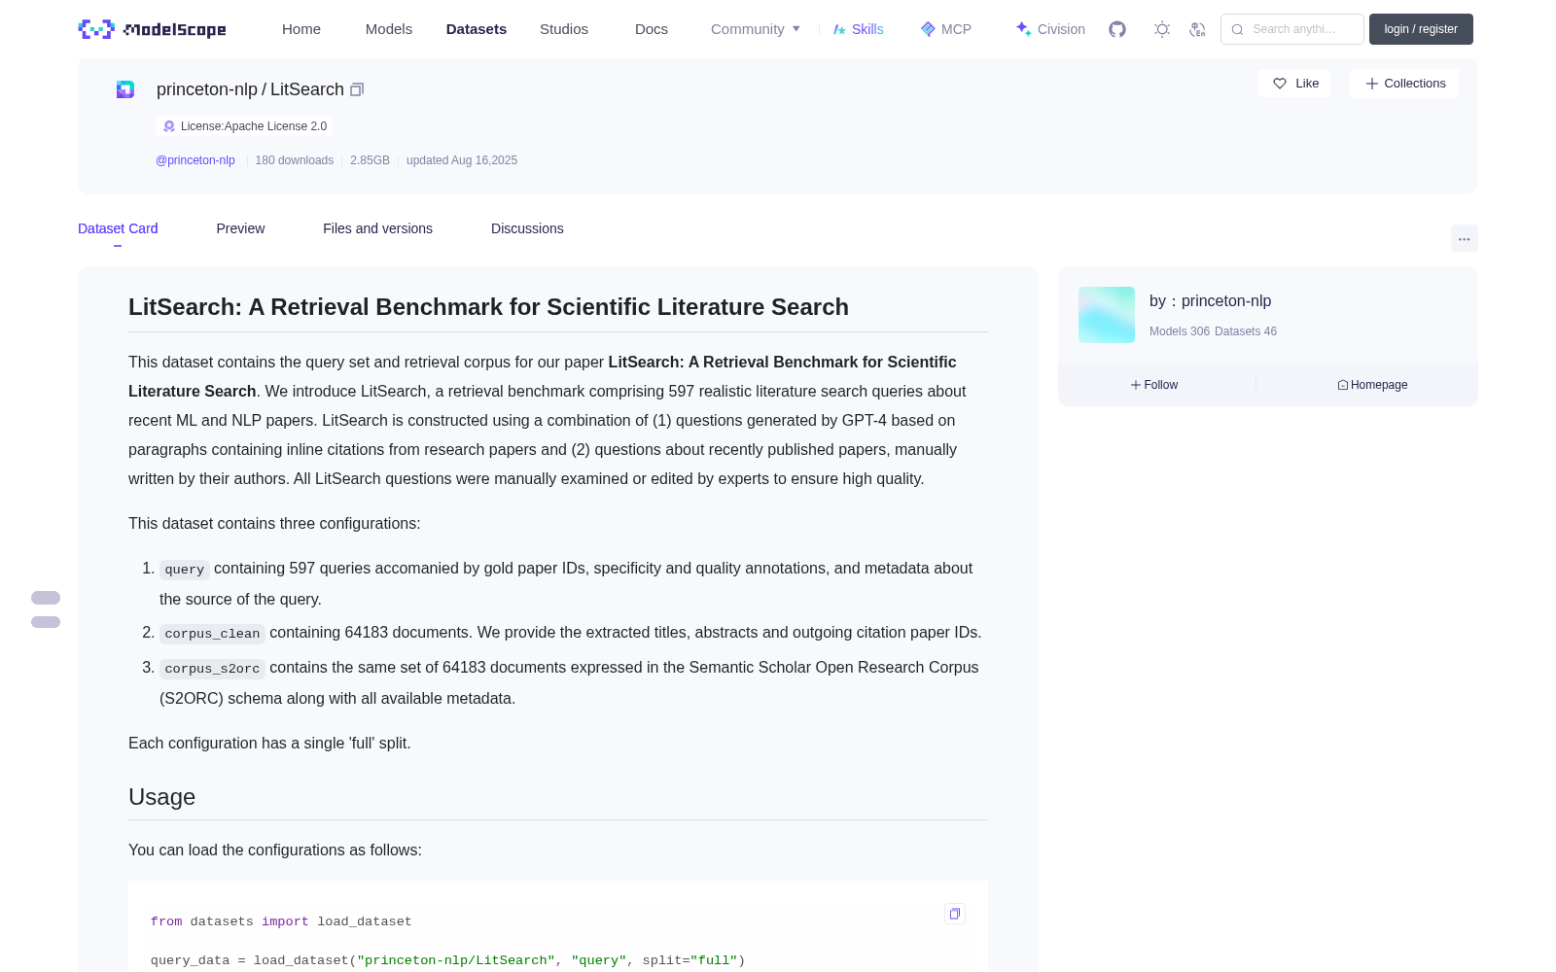
Task: Open the GitHub icon link
Action: (1117, 29)
